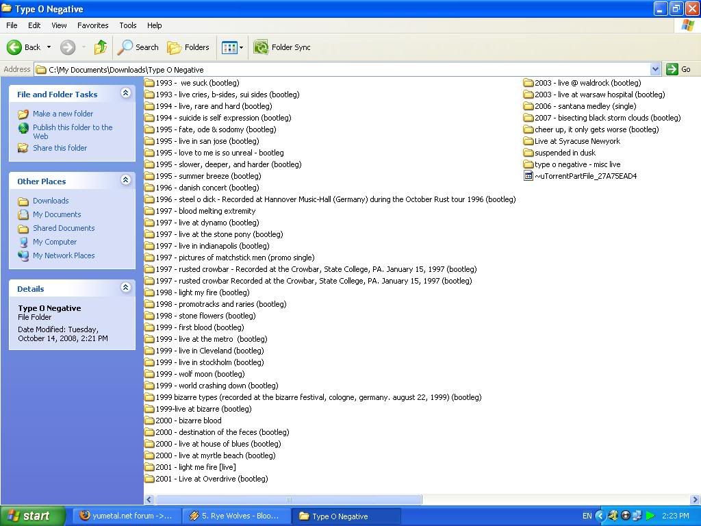
Task: Collapse the File and Folder Tasks panel
Action: tap(125, 93)
